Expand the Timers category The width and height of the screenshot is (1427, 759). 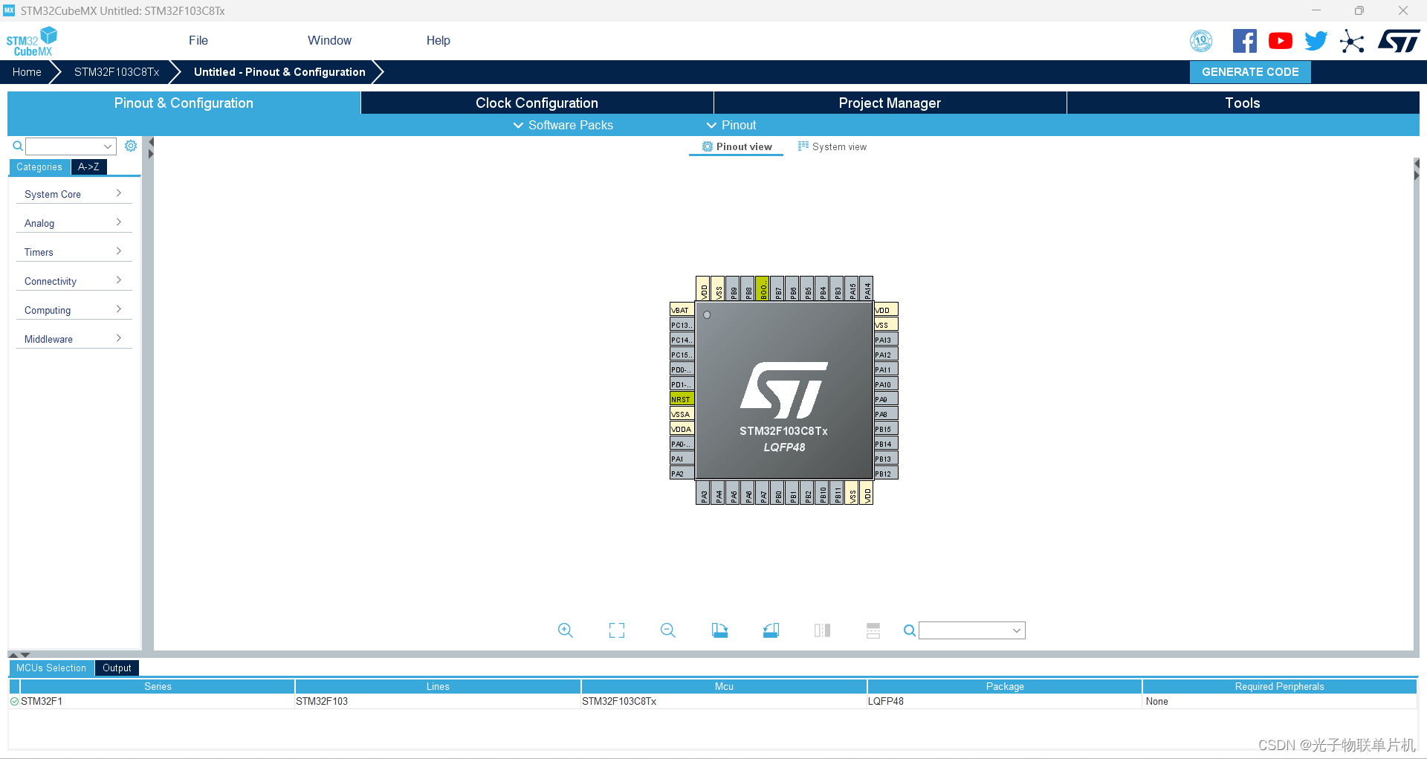pos(73,252)
